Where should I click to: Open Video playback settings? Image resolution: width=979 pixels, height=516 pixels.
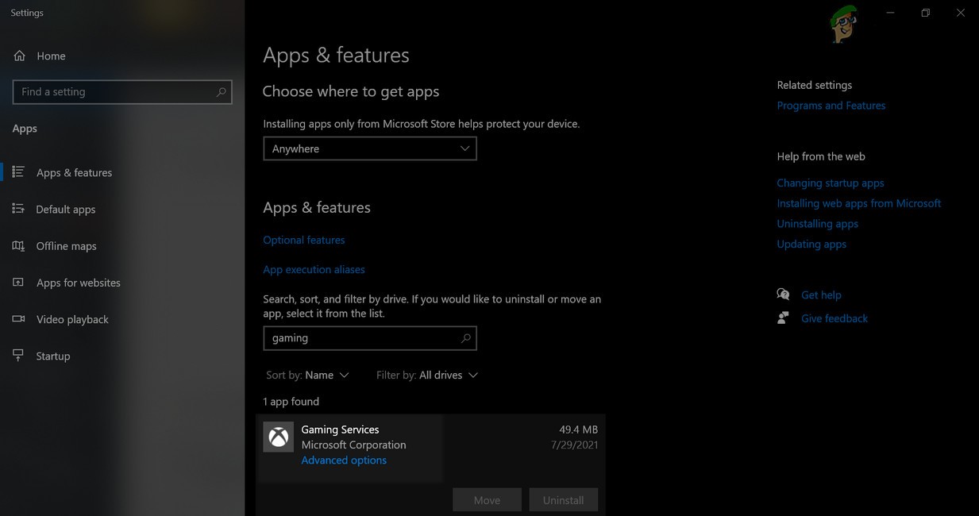click(x=71, y=318)
